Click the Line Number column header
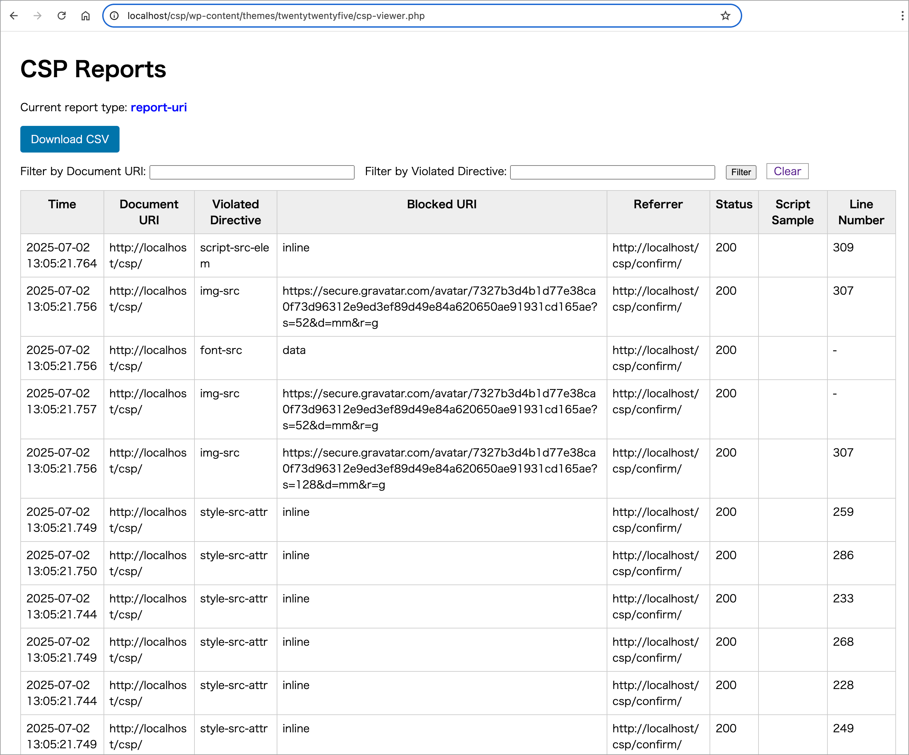Viewport: 909px width, 755px height. tap(861, 212)
